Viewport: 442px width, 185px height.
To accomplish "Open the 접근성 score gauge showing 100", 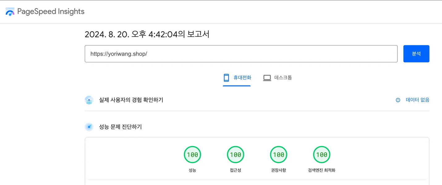I will pyautogui.click(x=236, y=155).
